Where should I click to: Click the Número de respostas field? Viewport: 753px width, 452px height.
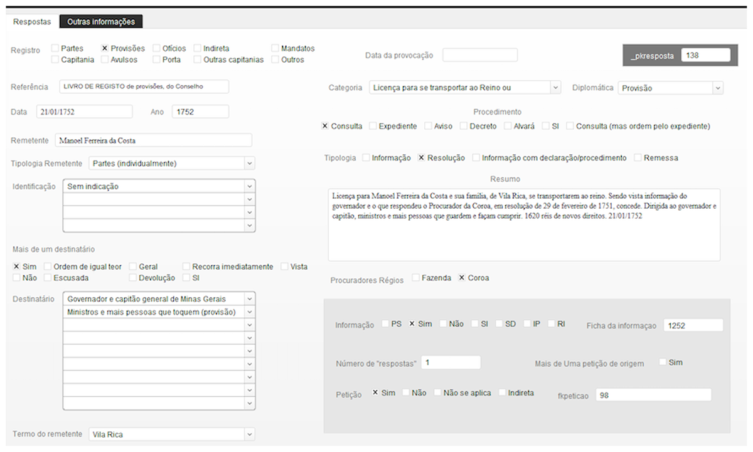pyautogui.click(x=451, y=362)
